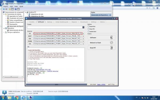Open the Ação menu
This screenshot has width=160, height=100.
[11, 6]
